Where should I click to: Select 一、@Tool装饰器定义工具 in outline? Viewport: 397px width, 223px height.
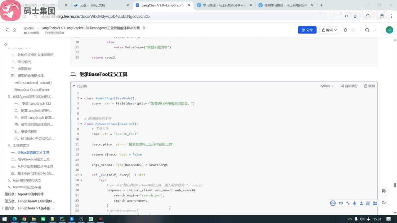pos(30,152)
